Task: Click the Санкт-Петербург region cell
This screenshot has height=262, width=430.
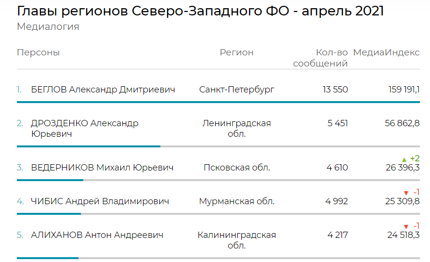Action: (236, 90)
